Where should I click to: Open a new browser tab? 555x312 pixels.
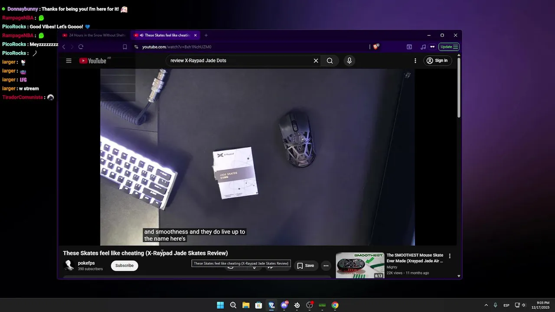[x=206, y=35]
